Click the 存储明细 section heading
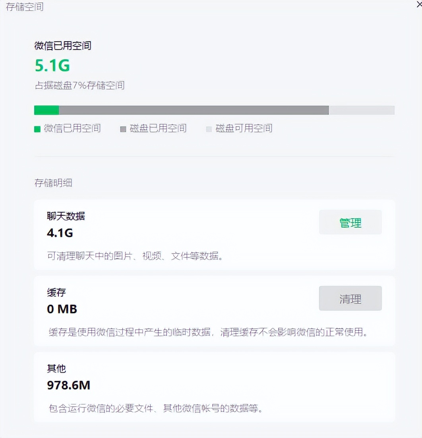Viewport: 422px width, 438px height. pos(53,183)
